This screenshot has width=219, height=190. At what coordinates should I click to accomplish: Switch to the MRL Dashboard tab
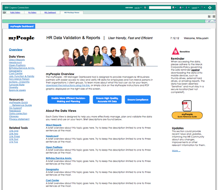point(50,12)
